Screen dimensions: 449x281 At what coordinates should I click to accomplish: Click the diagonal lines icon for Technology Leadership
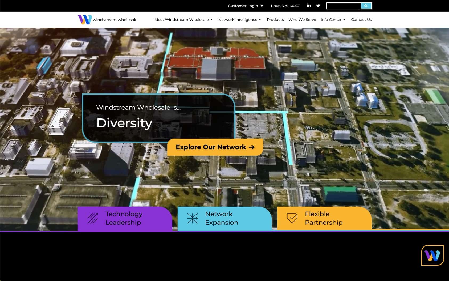(x=93, y=218)
